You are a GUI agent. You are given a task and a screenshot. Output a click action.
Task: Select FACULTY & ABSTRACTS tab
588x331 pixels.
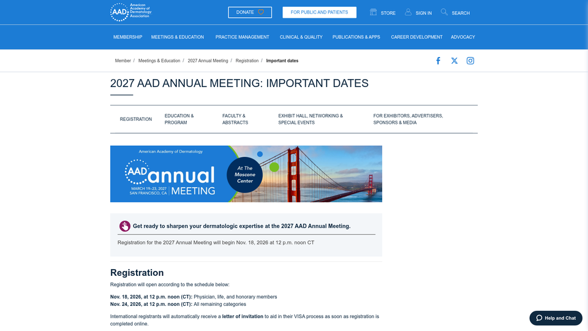(x=235, y=120)
